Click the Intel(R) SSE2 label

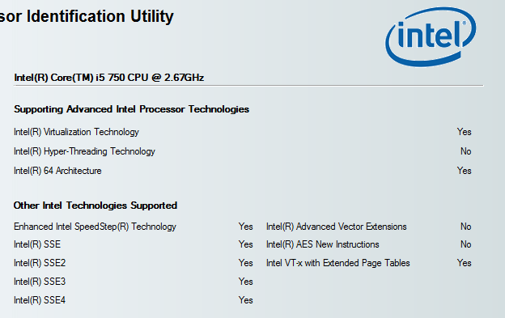(40, 263)
